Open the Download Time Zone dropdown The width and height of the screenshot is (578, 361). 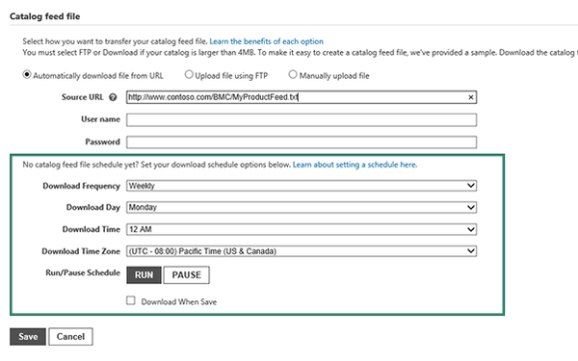(302, 251)
